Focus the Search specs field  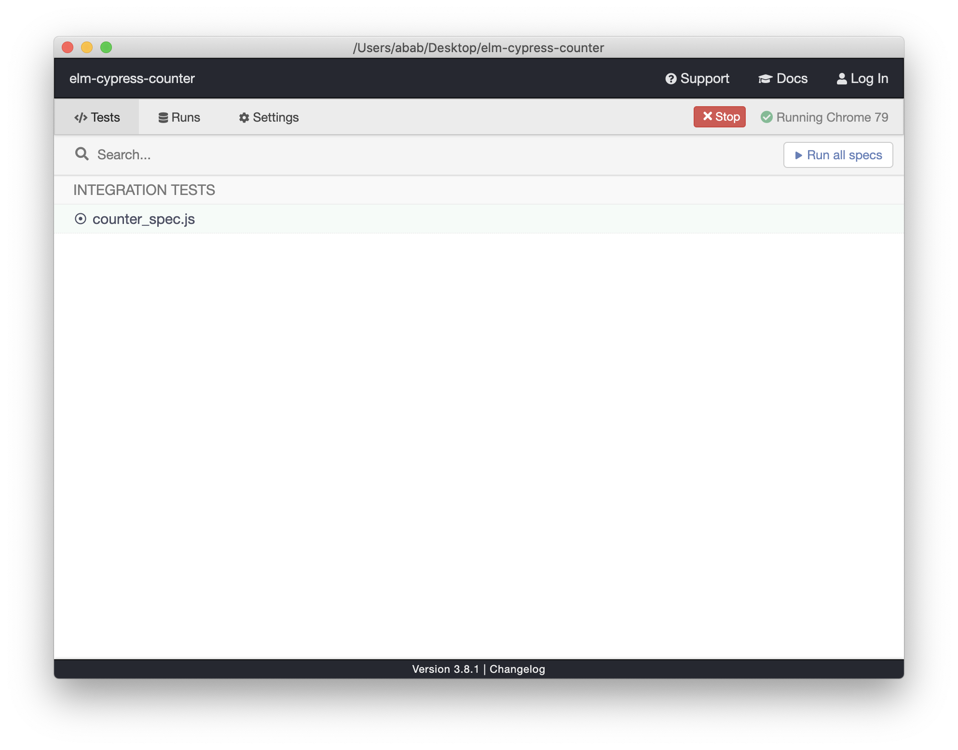424,154
